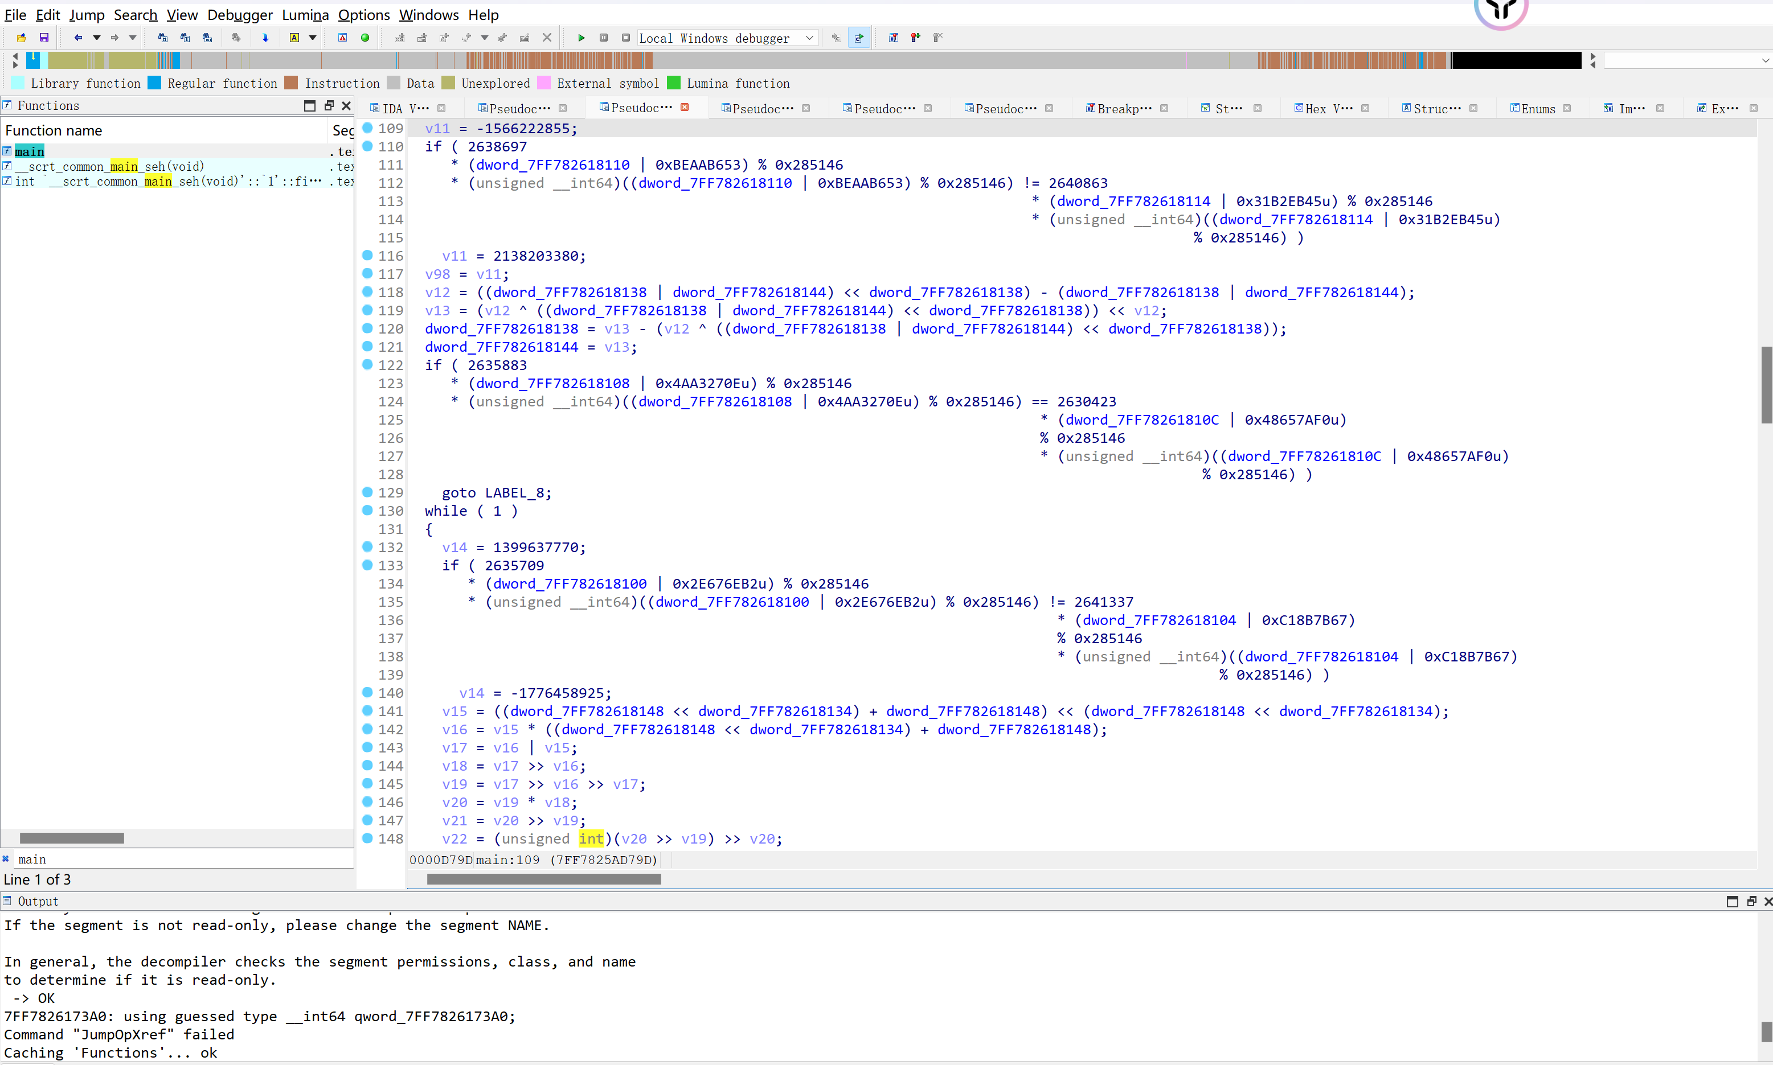
Task: Click the Structures panel icon
Action: coord(1405,108)
